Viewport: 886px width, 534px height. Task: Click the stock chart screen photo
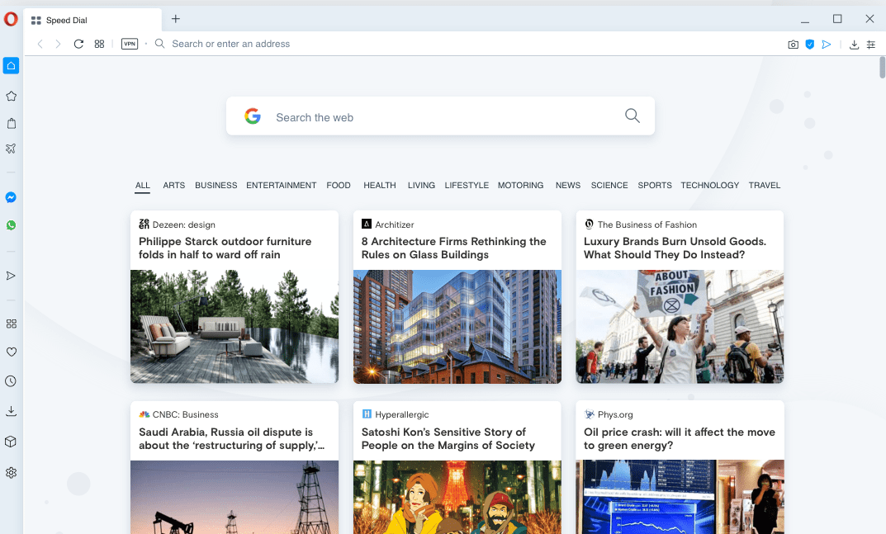680,497
